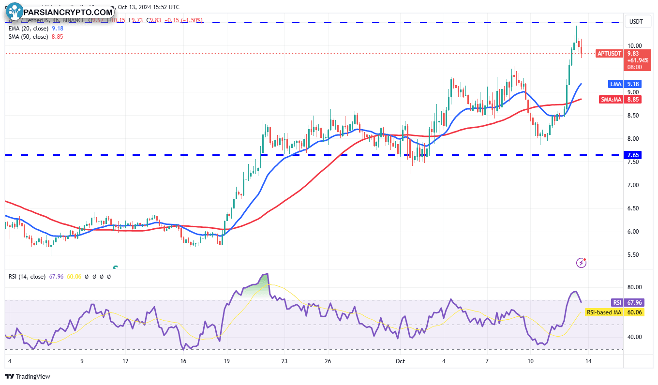Click the yellow RSI-based MA axis tag

tap(604, 312)
